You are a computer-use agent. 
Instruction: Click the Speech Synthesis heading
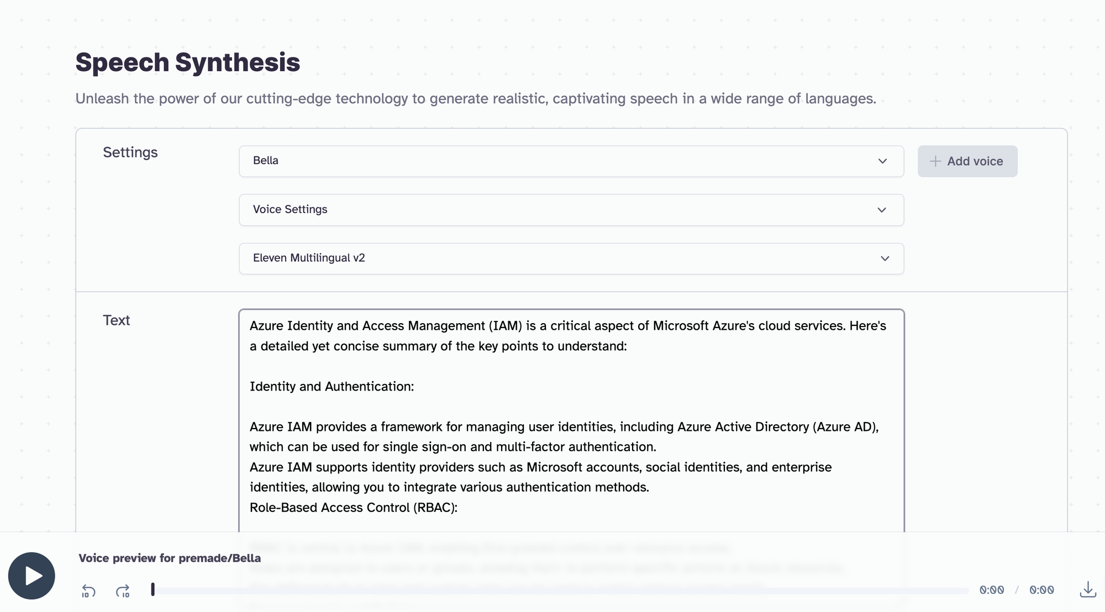click(188, 62)
